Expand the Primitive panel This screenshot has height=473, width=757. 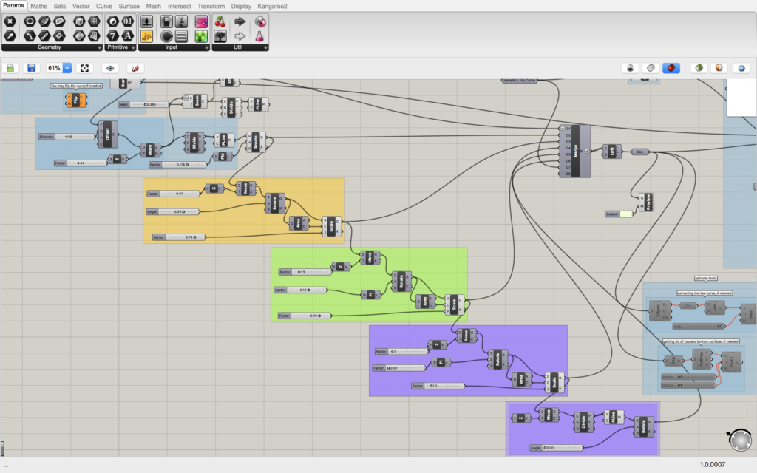pyautogui.click(x=133, y=47)
